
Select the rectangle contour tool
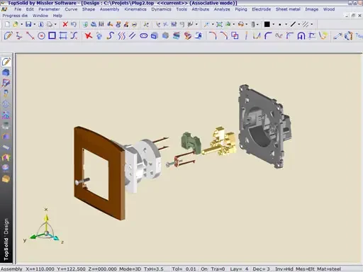(52, 35)
